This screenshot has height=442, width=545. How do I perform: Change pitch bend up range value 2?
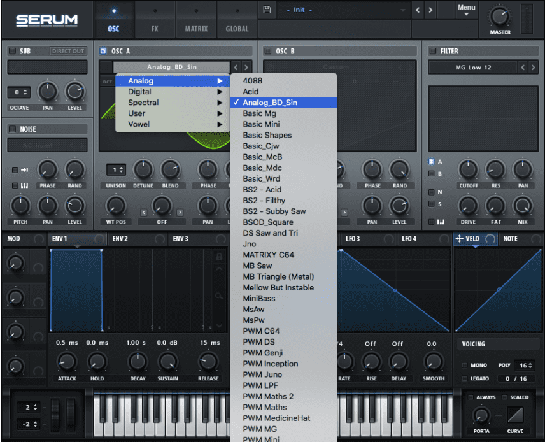(29, 407)
